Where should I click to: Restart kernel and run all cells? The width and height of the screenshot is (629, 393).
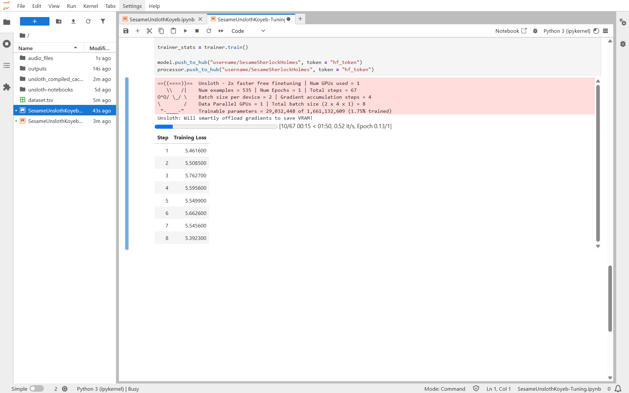click(x=221, y=31)
